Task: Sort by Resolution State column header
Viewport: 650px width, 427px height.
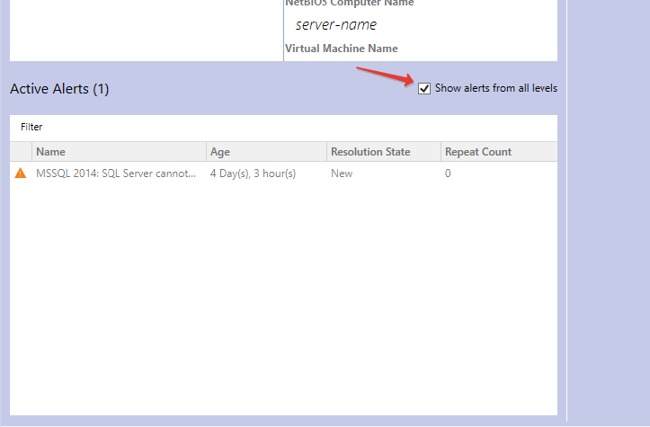Action: click(384, 152)
